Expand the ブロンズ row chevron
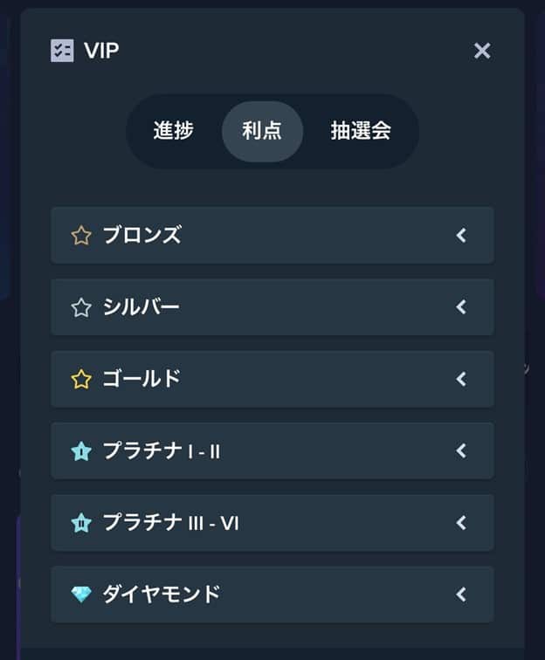The width and height of the screenshot is (545, 660). pos(461,235)
